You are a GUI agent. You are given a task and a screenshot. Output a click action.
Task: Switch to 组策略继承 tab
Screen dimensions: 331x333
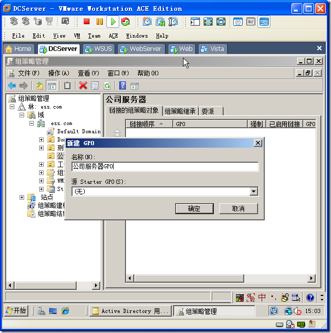point(180,111)
